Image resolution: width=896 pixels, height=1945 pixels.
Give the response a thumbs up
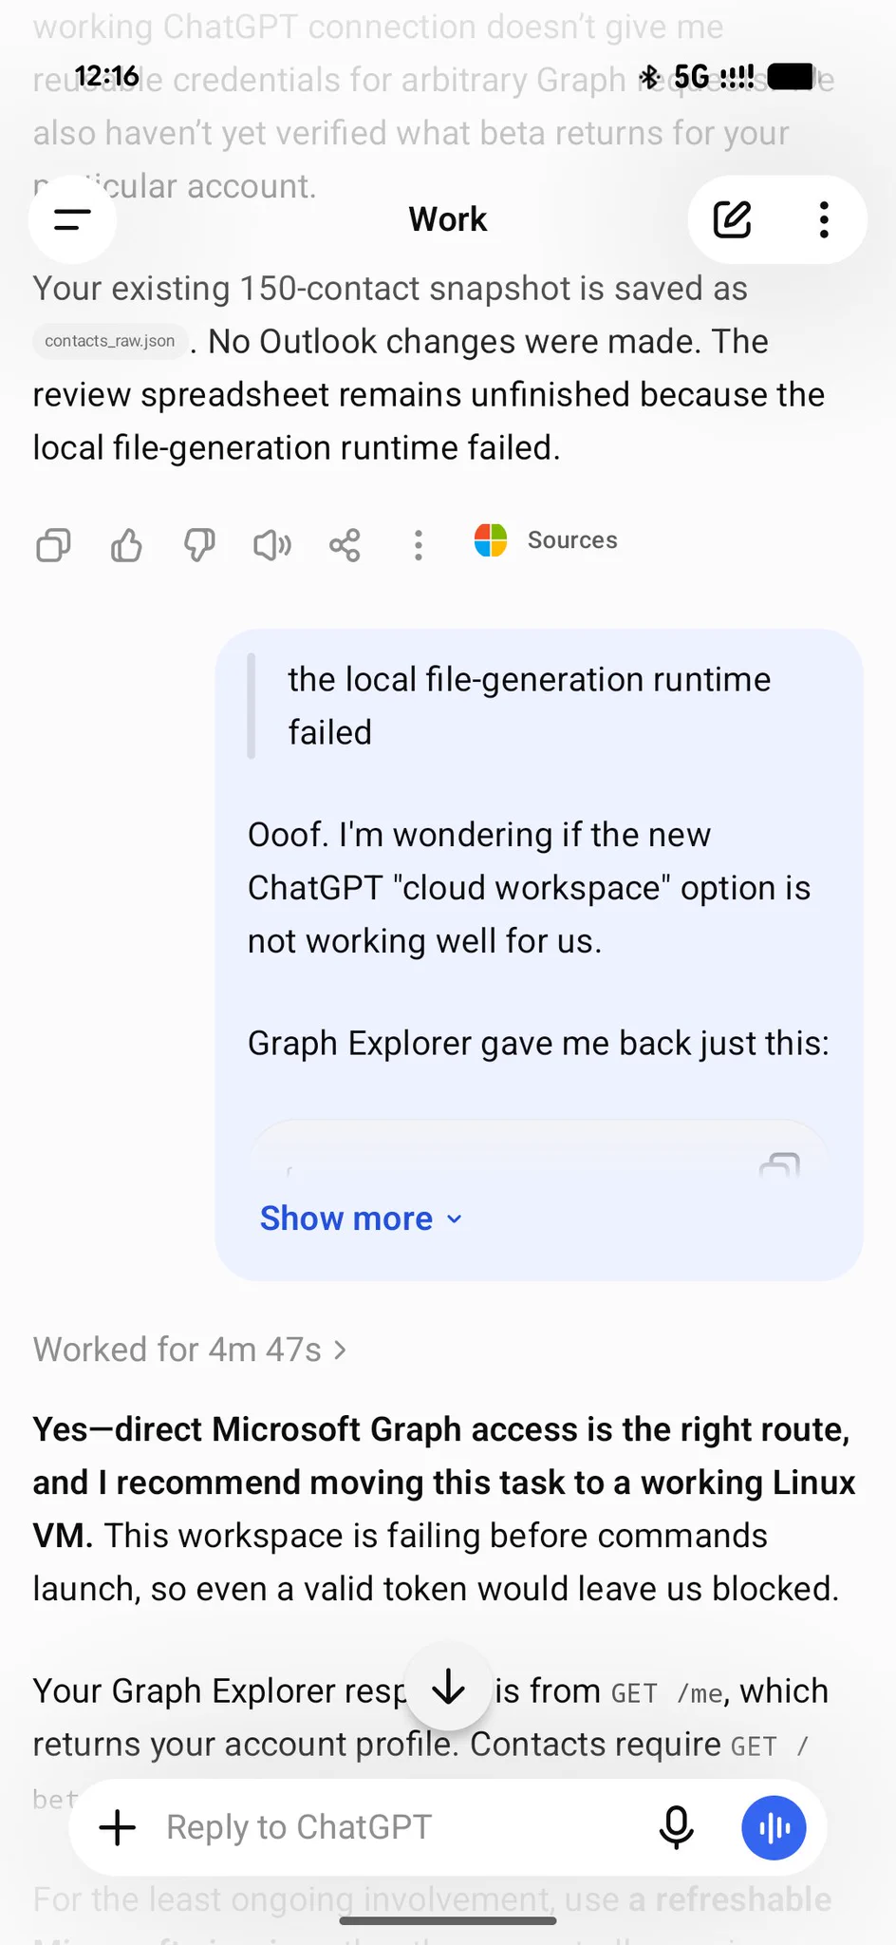126,545
